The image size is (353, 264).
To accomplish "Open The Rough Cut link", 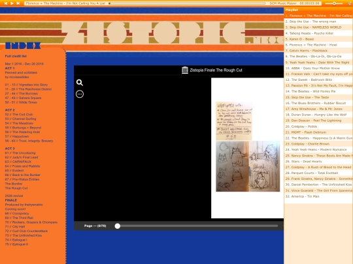I will 16,188.
